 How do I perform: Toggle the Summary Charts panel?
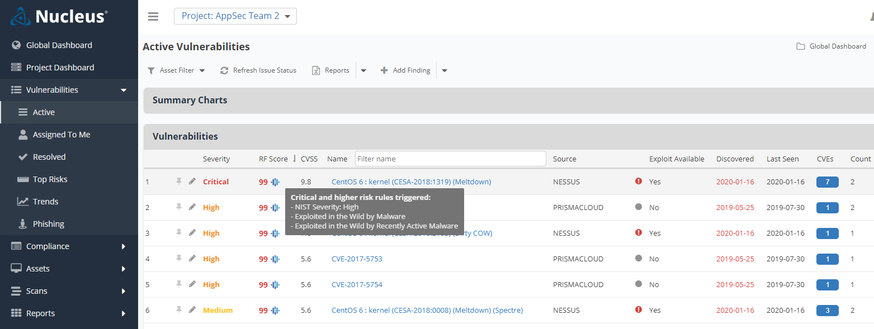pos(508,101)
